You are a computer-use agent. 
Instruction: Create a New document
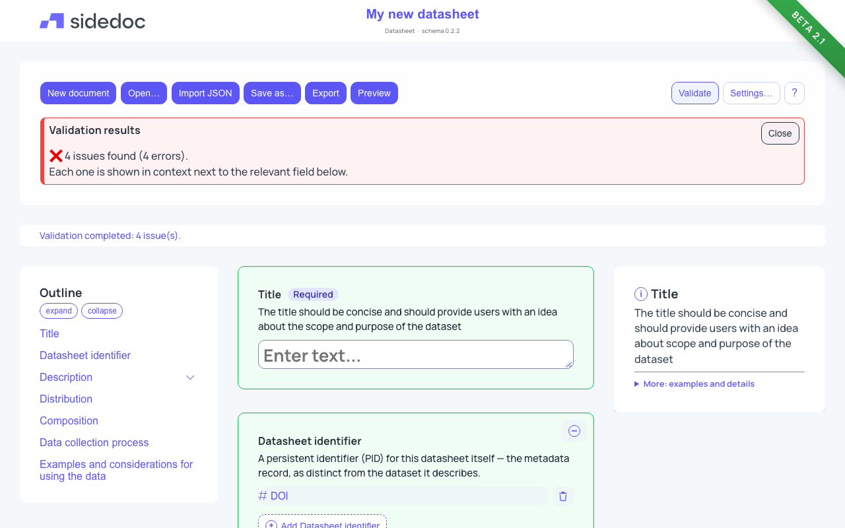coord(78,93)
